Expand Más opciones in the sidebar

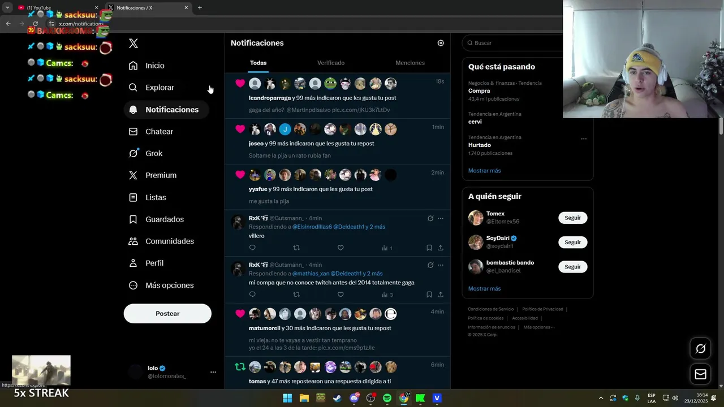161,285
